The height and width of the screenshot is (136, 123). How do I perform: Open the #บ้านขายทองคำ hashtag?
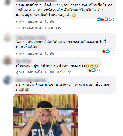[x=71, y=66]
